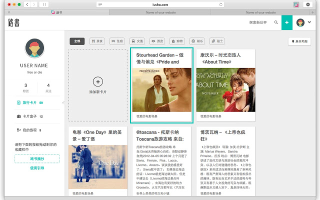Filter cards by 购物 shopping
This screenshot has width=320, height=200.
[x=177, y=41]
